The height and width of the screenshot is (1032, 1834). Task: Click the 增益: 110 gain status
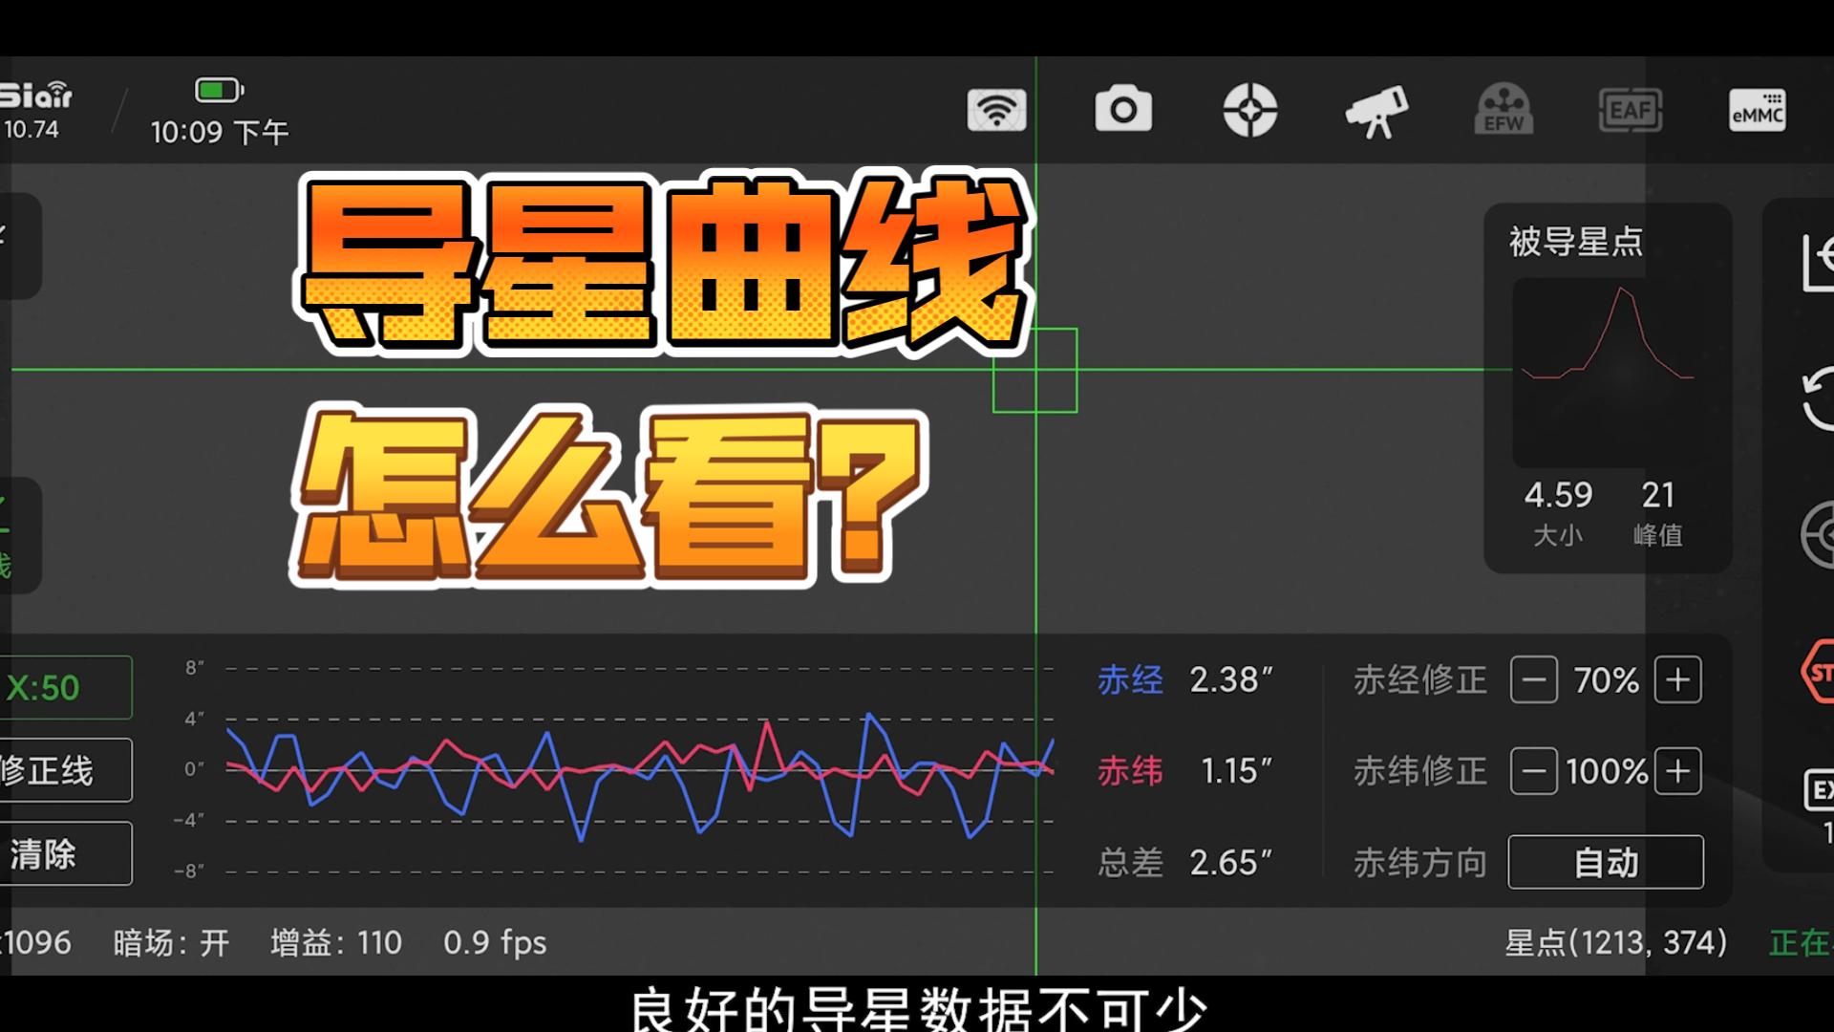(x=336, y=943)
